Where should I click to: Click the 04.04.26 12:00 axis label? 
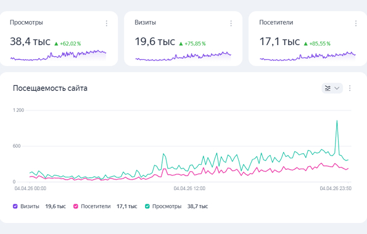[x=189, y=188]
